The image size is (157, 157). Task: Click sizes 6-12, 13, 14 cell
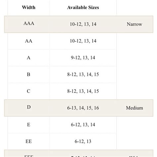pyautogui.click(x=83, y=125)
